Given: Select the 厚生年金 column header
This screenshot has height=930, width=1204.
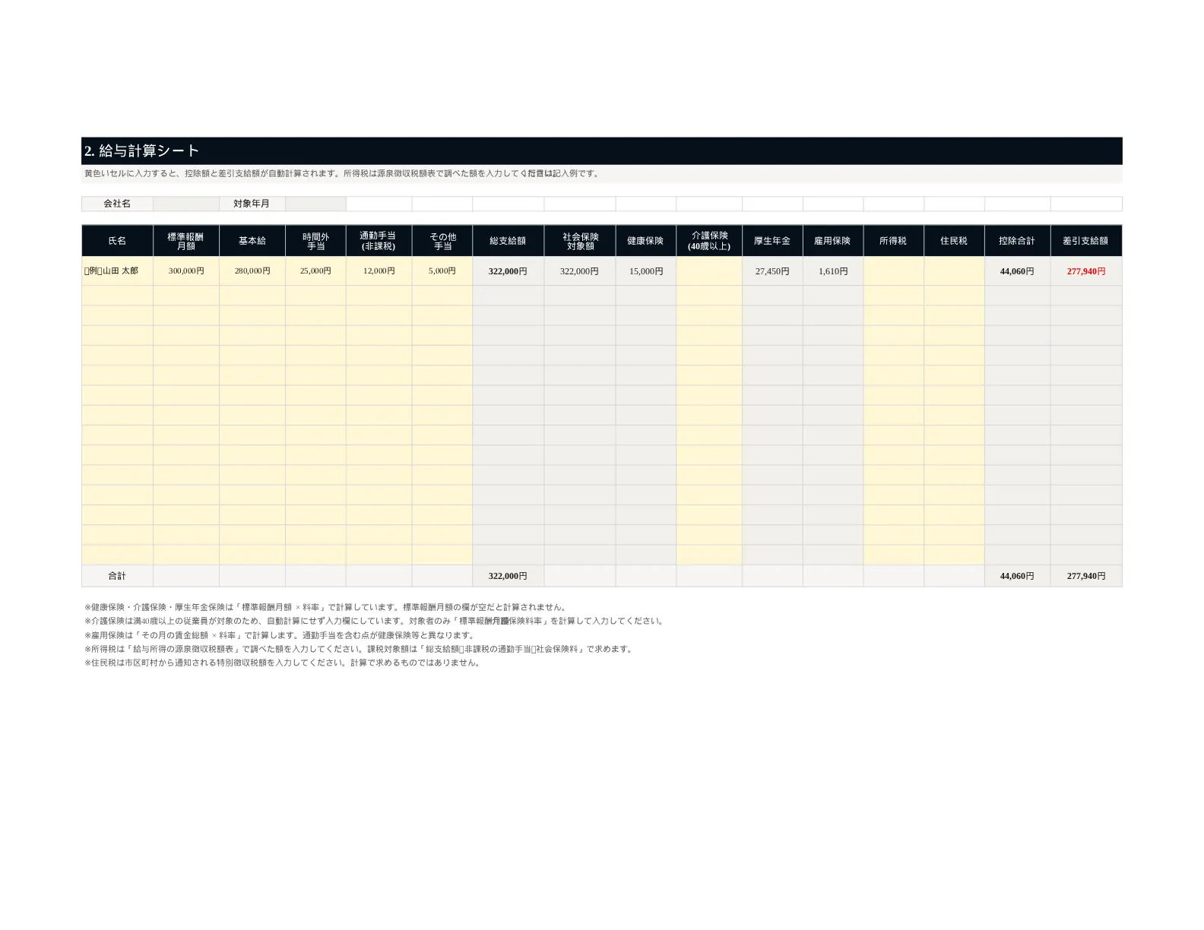Looking at the screenshot, I should pyautogui.click(x=772, y=241).
